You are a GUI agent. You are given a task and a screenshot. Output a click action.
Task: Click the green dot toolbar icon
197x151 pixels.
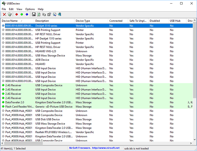pyautogui.click(x=22, y=14)
